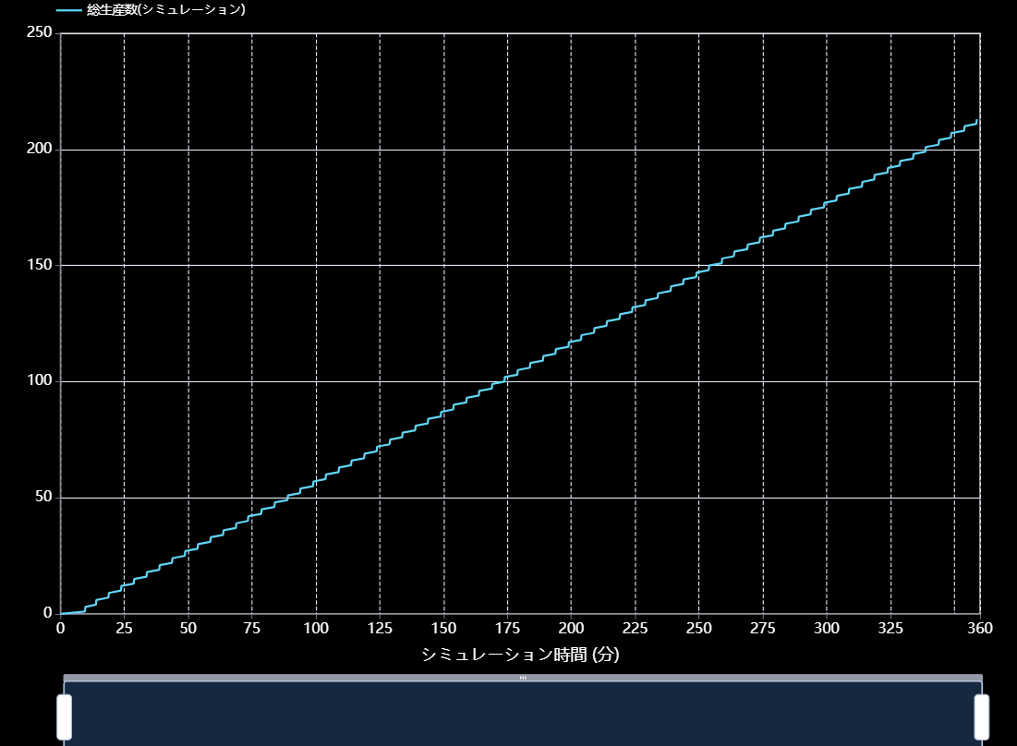Click the left zoom slider handle

pyautogui.click(x=64, y=716)
